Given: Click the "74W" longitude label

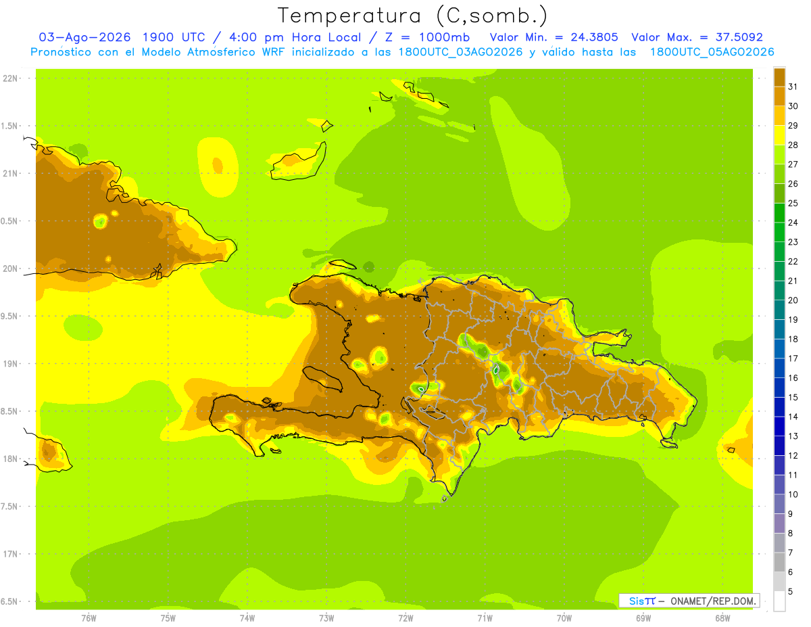Looking at the screenshot, I should (247, 618).
